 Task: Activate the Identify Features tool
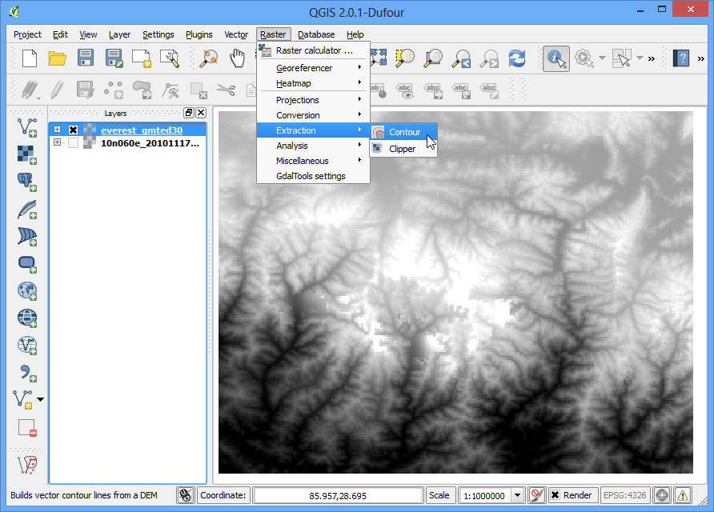[x=556, y=58]
